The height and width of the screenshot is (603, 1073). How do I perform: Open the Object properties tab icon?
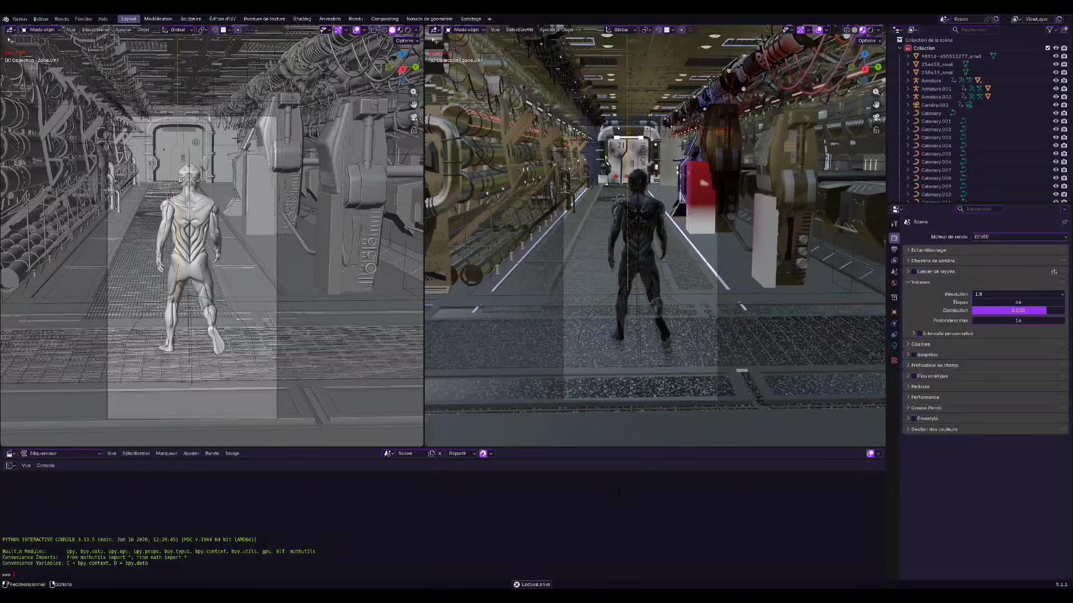(894, 312)
